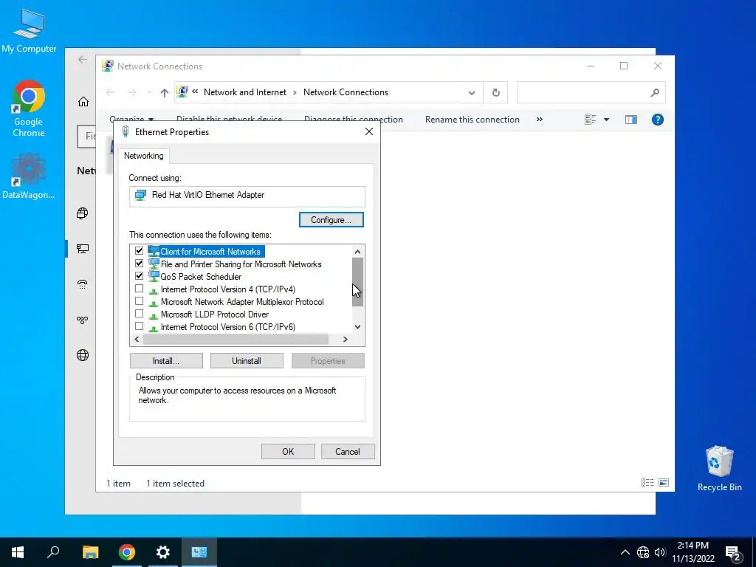Select the Proxy globe icon in Settings sidebar
This screenshot has width=756, height=567.
[x=83, y=355]
